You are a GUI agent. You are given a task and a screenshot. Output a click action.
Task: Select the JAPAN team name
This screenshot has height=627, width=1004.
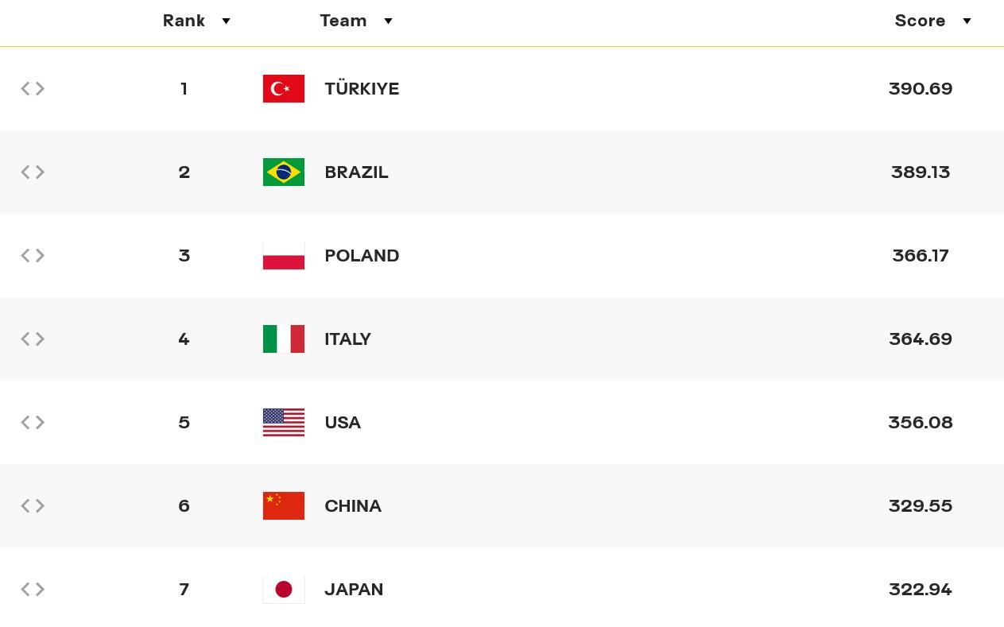[354, 589]
